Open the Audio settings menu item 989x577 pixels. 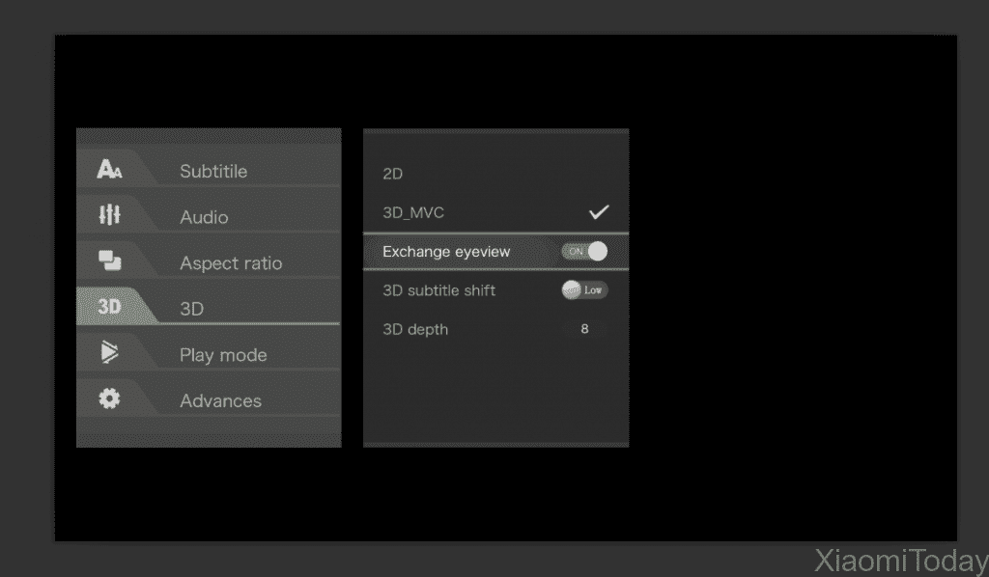(x=204, y=217)
